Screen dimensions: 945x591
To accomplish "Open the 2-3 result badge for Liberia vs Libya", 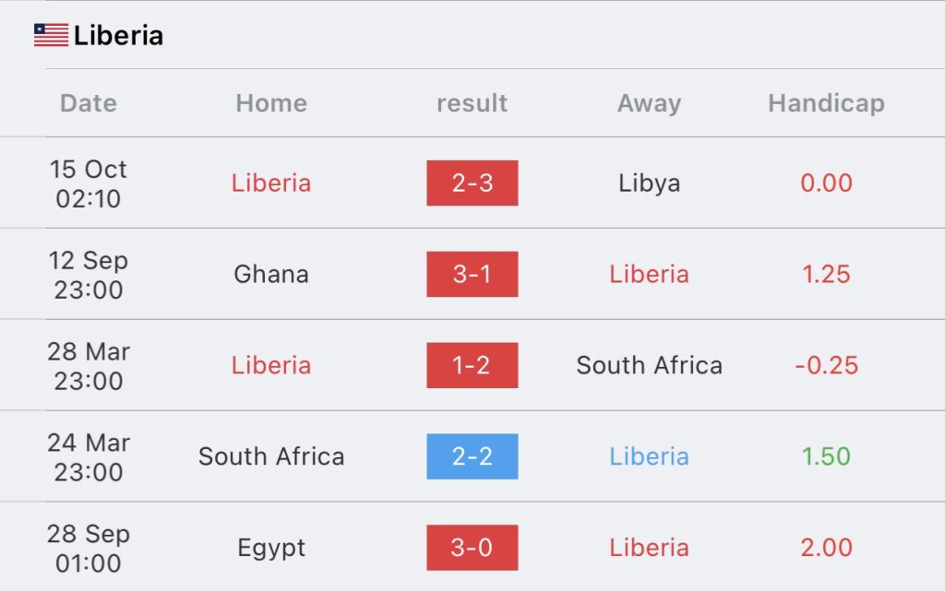I will [472, 183].
